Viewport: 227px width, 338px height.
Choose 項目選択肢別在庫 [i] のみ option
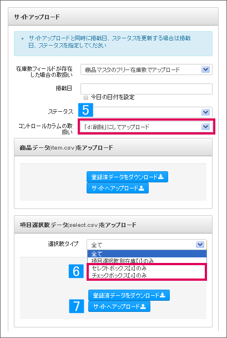tap(147, 261)
